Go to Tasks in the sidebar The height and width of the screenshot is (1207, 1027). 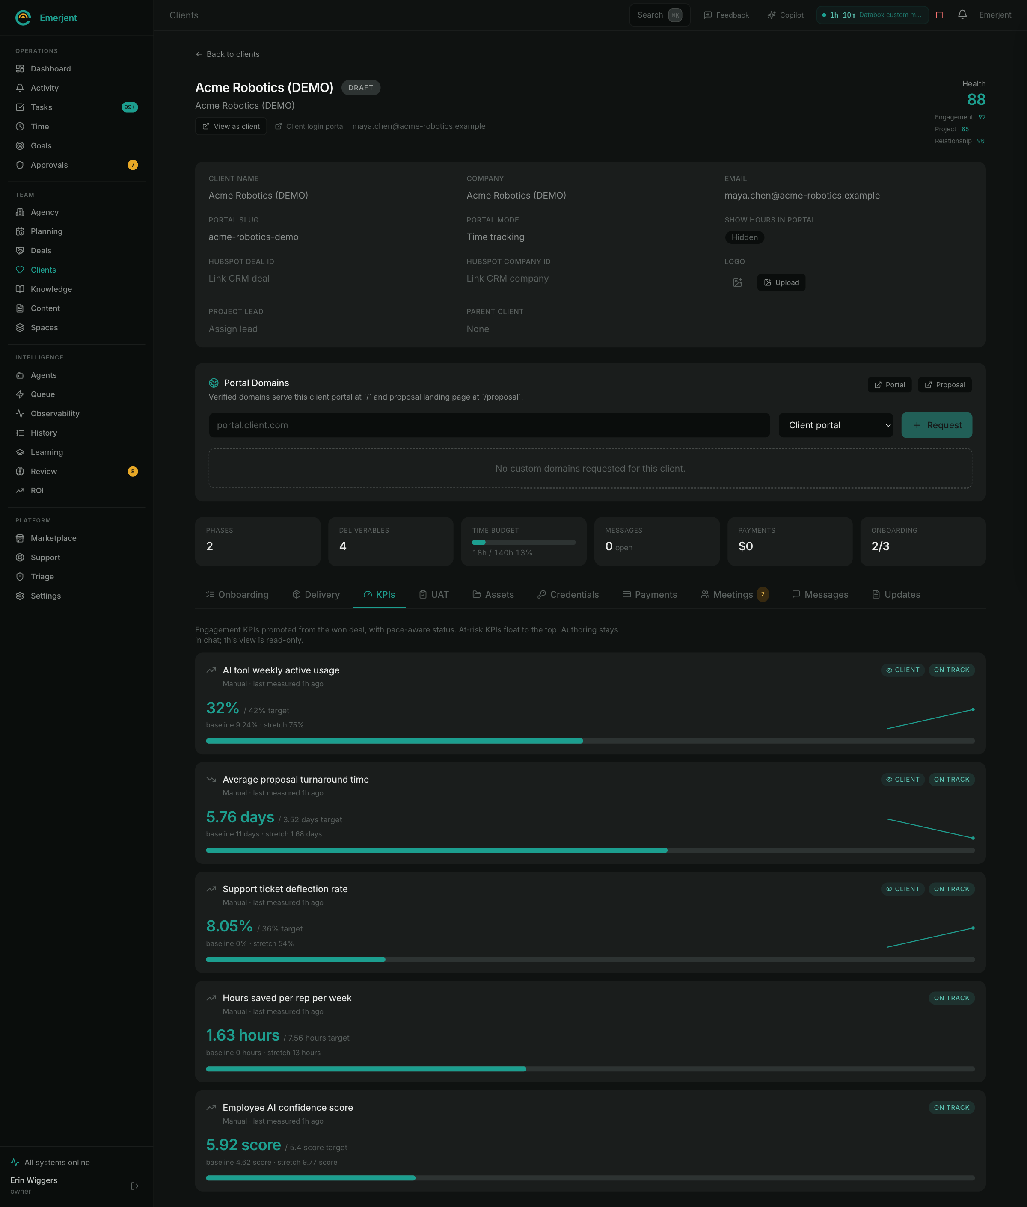click(x=76, y=107)
